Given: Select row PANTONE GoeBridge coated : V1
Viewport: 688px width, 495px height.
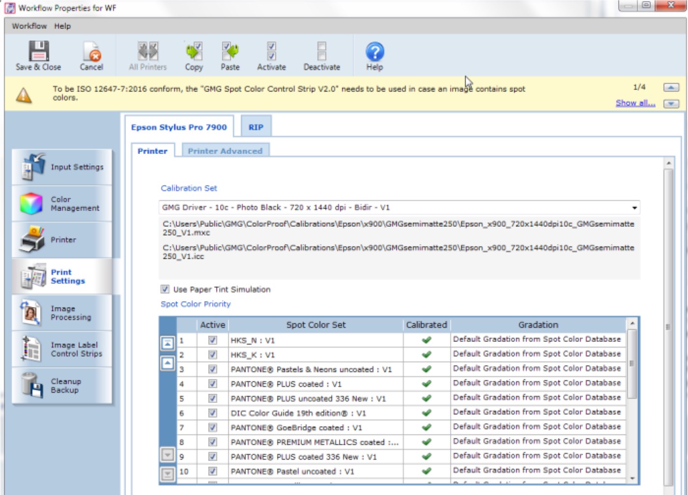Looking at the screenshot, I should tap(401, 428).
